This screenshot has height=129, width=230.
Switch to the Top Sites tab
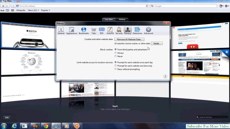tap(109, 19)
